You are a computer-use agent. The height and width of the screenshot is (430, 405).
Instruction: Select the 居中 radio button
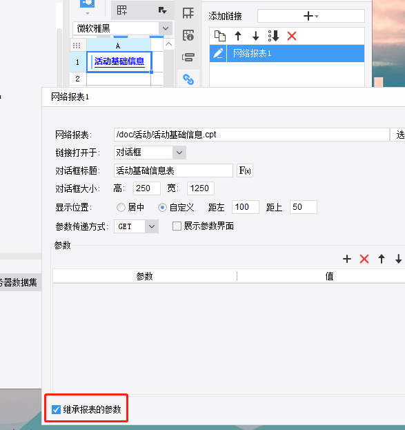[121, 207]
